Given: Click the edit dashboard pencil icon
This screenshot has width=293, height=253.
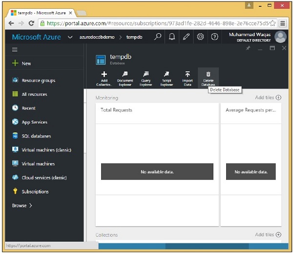Looking at the screenshot, I should tap(186, 37).
